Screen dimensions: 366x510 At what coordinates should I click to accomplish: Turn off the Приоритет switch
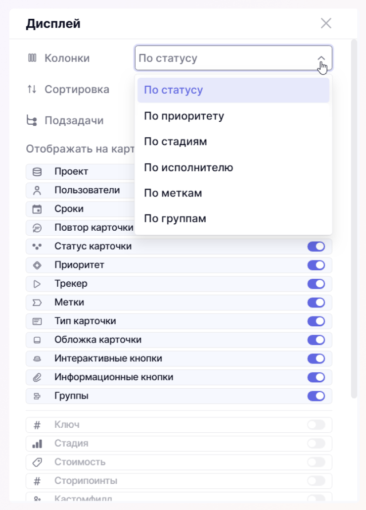316,265
